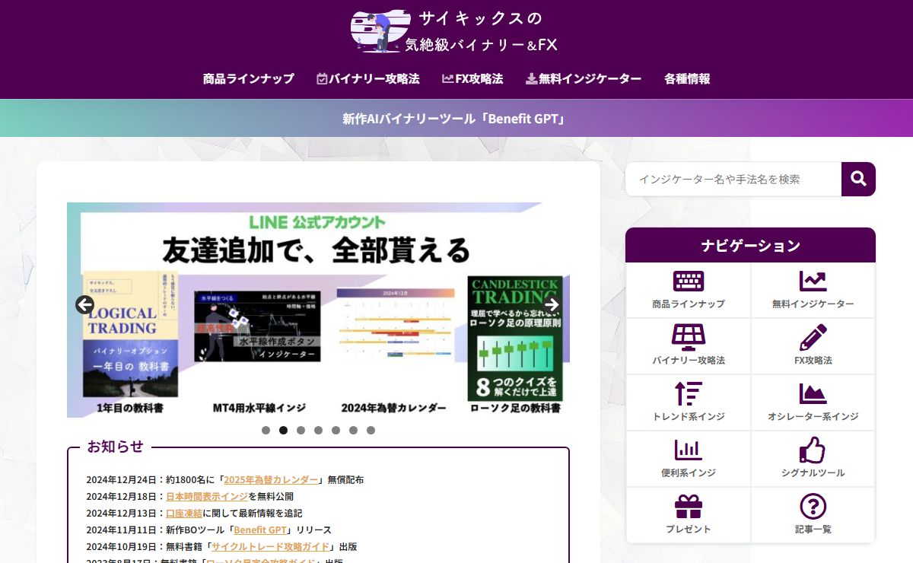
Task: Click the site logo illustration in header
Action: [380, 31]
